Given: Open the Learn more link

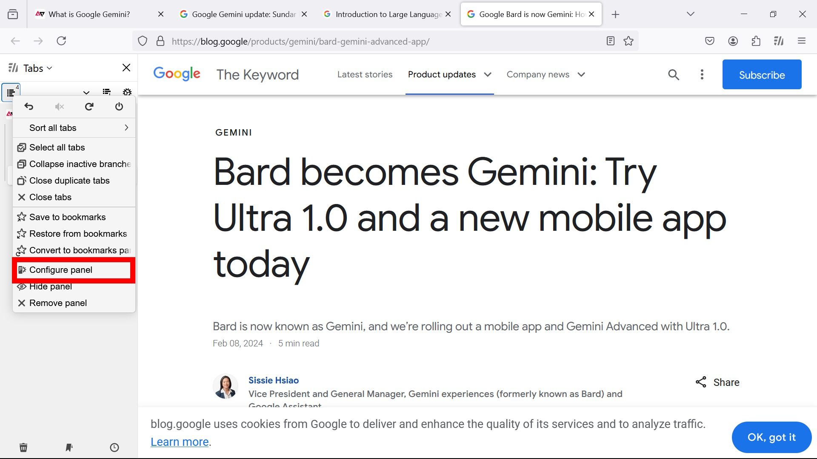Looking at the screenshot, I should click(179, 442).
